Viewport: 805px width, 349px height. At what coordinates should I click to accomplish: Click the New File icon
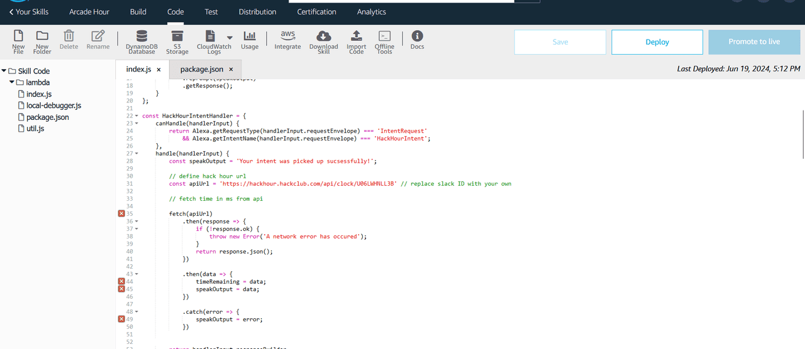pos(18,36)
